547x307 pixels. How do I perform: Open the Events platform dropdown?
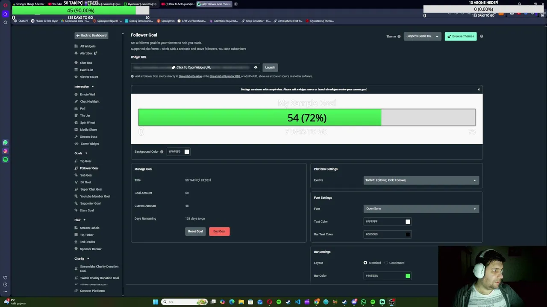click(x=421, y=180)
